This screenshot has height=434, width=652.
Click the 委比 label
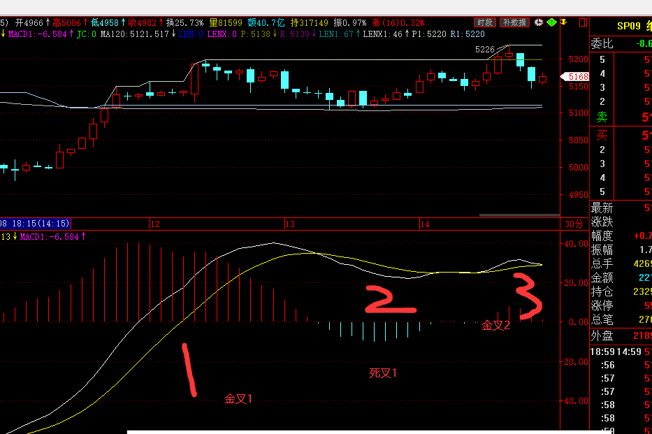tap(602, 43)
